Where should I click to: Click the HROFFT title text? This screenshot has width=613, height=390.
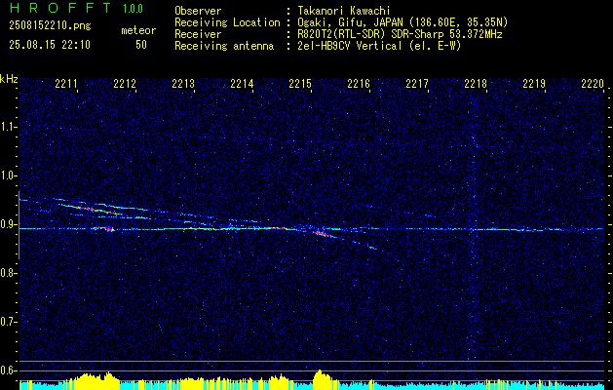point(60,8)
